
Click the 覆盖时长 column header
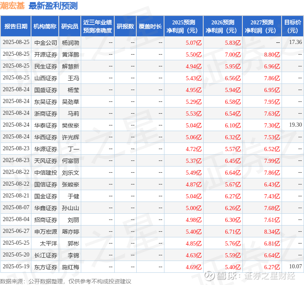click(150, 26)
